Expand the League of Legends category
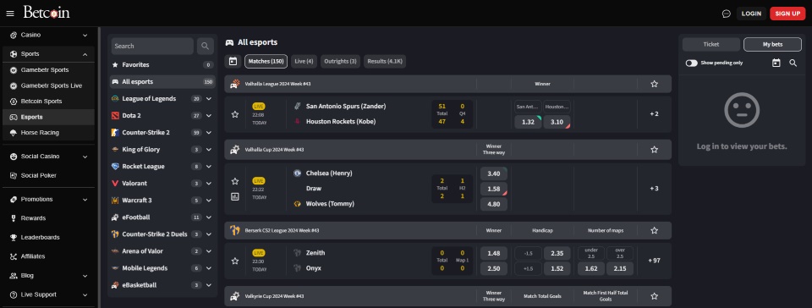This screenshot has width=812, height=308. [209, 99]
